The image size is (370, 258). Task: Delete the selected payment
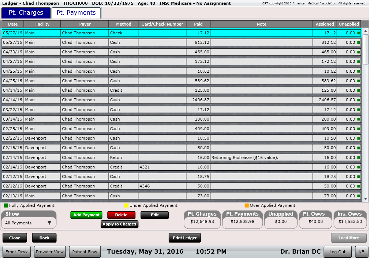(x=121, y=215)
